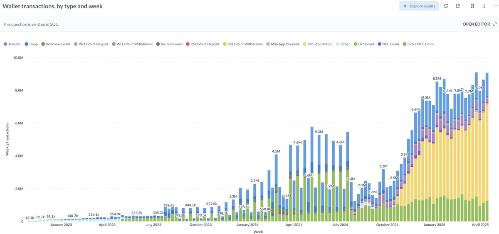Toggle USD Vault Deposit legend entry

pyautogui.click(x=203, y=44)
